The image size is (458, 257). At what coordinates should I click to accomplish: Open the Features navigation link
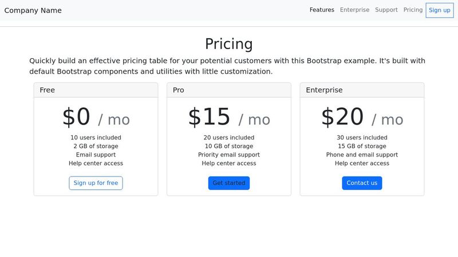click(x=322, y=10)
